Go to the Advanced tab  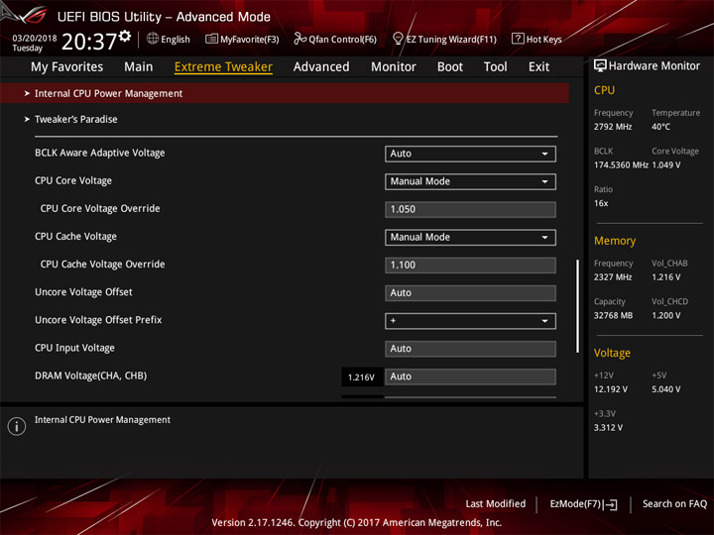click(321, 67)
